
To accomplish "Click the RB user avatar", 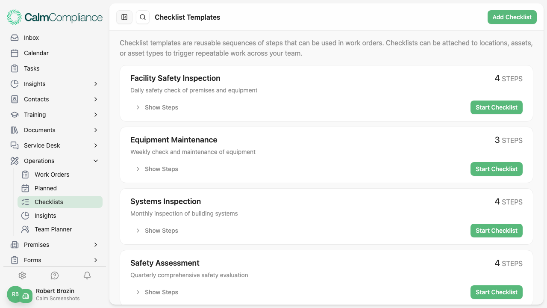I will pyautogui.click(x=15, y=294).
